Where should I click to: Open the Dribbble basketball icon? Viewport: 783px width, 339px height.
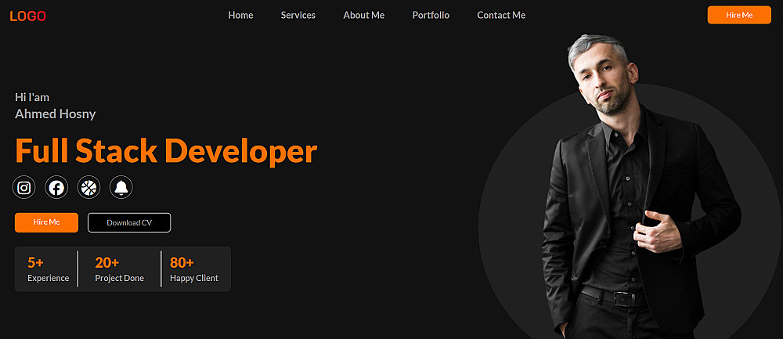89,188
